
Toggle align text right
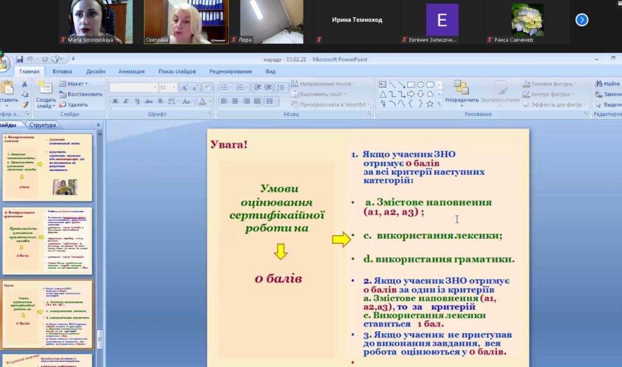pos(247,101)
